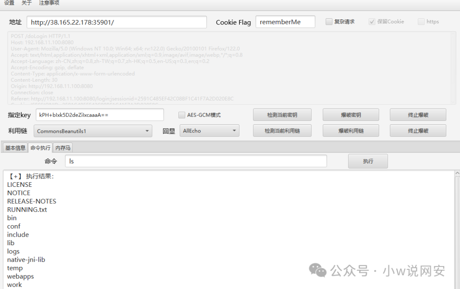
Task: Click the temp entry in results
Action: 15,268
